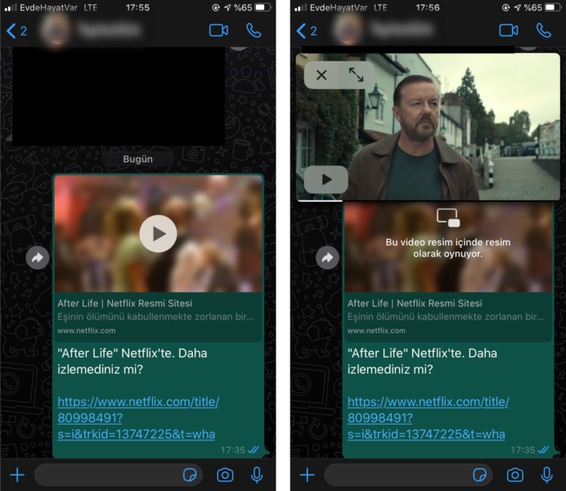The height and width of the screenshot is (491, 566).
Task: Start a video call in right phone screen
Action: (509, 31)
